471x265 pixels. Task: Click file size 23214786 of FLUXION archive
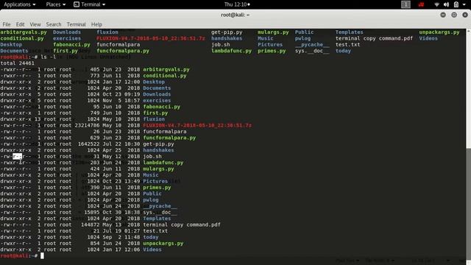point(88,125)
